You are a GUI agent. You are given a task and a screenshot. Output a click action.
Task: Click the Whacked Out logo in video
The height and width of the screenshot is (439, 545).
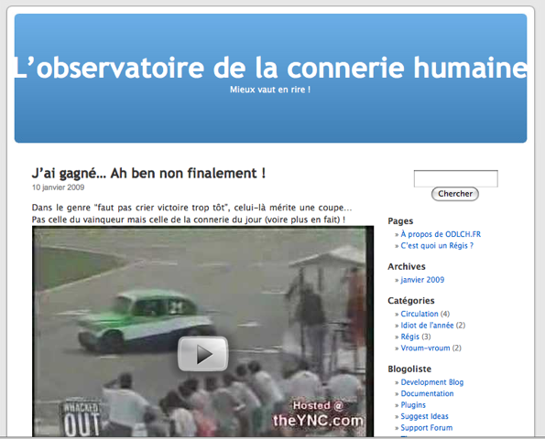coord(81,418)
